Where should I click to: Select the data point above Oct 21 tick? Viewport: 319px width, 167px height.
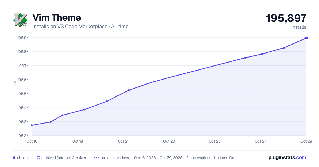pos(129,90)
